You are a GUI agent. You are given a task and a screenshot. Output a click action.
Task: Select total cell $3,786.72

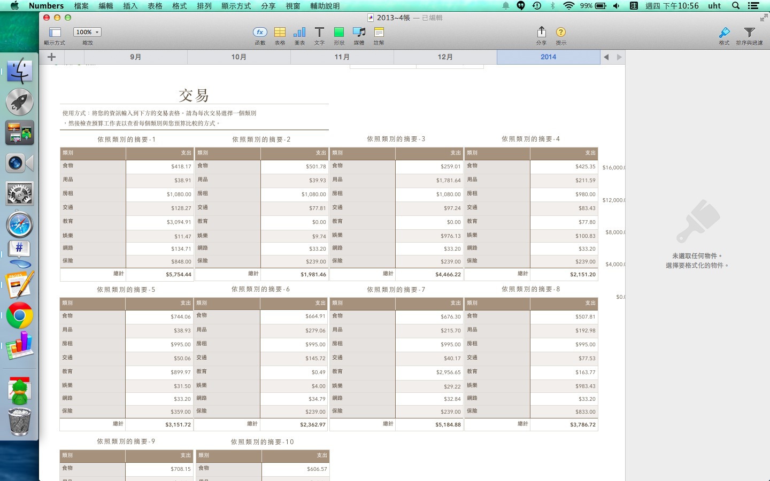pos(564,425)
